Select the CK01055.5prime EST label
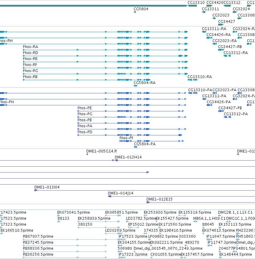 (x=166, y=254)
